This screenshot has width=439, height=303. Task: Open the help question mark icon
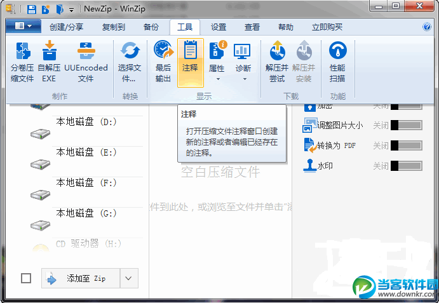pos(427,27)
